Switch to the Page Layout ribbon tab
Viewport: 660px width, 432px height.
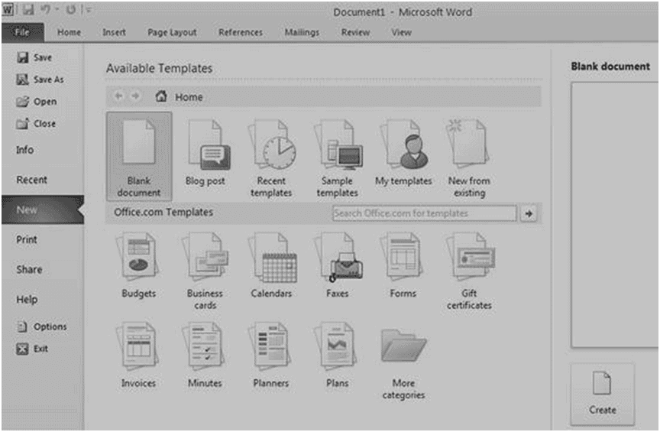pos(172,33)
